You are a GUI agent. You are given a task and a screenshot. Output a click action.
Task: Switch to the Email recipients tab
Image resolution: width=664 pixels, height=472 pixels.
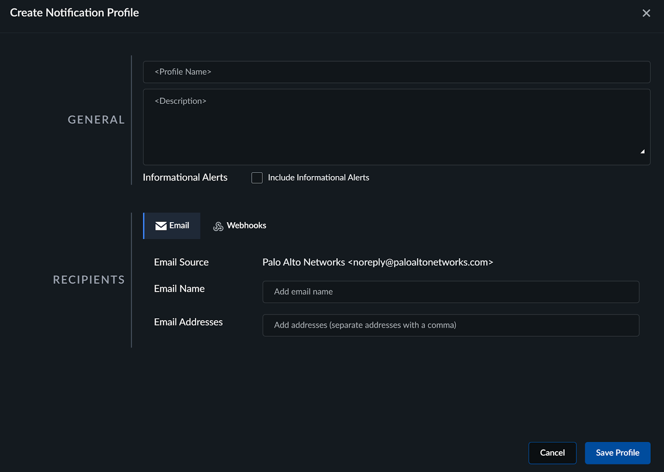pos(172,226)
